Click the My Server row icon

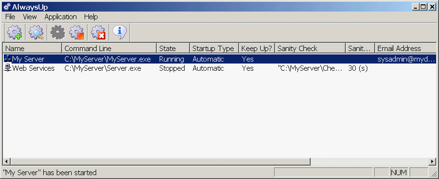pos(7,59)
